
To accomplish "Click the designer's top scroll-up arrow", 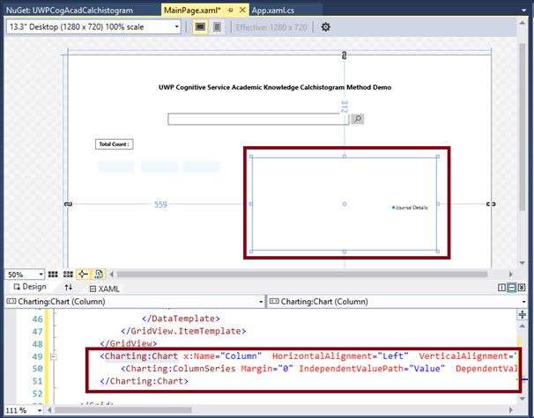I will pyautogui.click(x=522, y=23).
